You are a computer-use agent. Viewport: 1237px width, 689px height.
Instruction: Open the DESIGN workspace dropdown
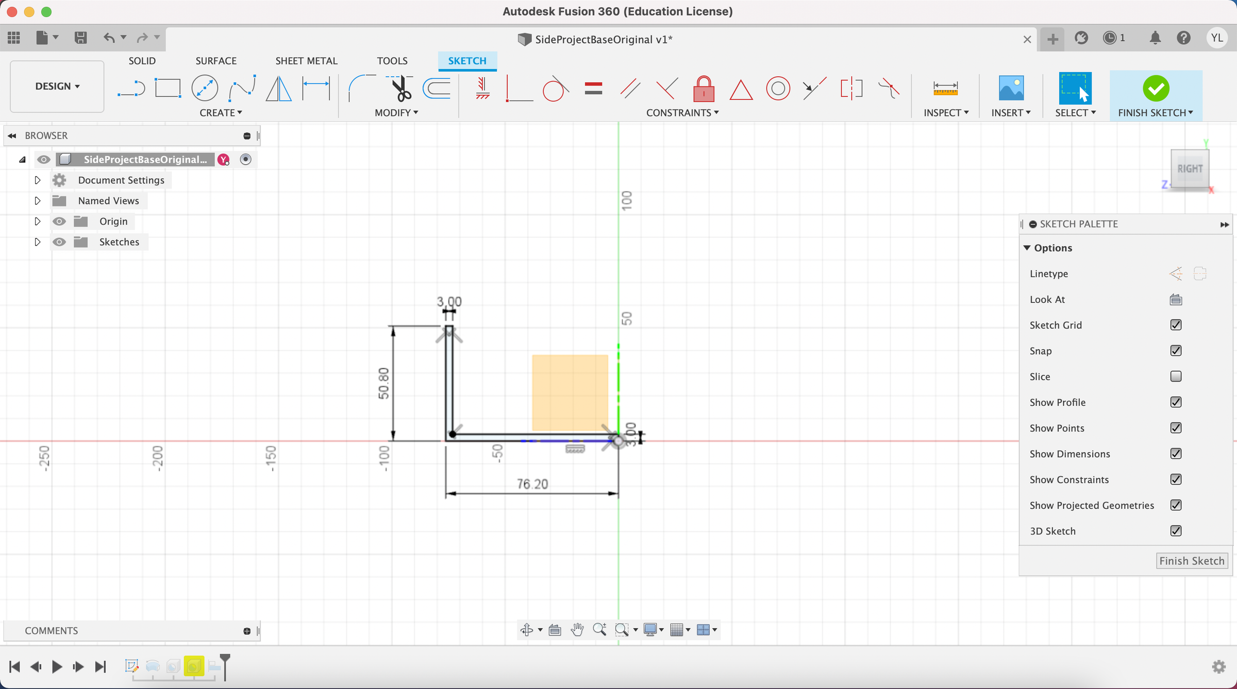(57, 86)
